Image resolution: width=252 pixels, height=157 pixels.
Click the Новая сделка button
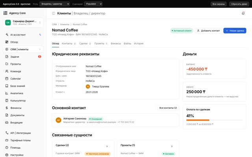[x=235, y=31]
